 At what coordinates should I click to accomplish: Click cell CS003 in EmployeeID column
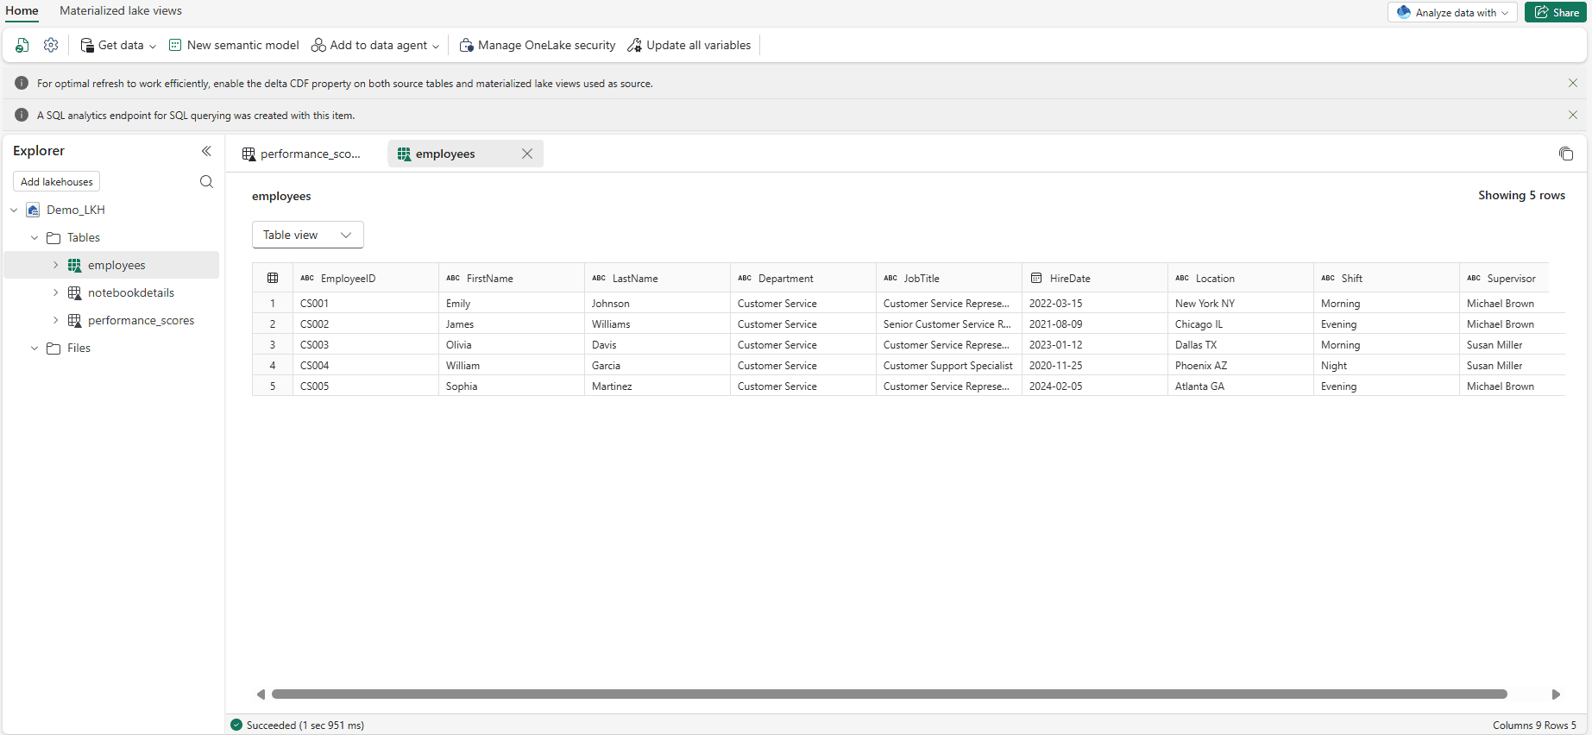click(365, 344)
